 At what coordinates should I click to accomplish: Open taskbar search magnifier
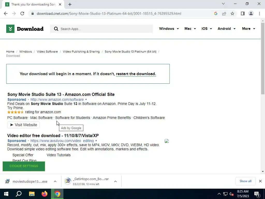[19, 194]
